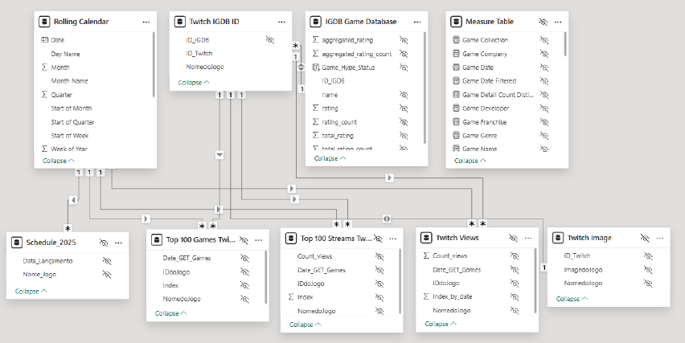
Task: Open more options for Twitch IGDB ID table
Action: tap(281, 21)
